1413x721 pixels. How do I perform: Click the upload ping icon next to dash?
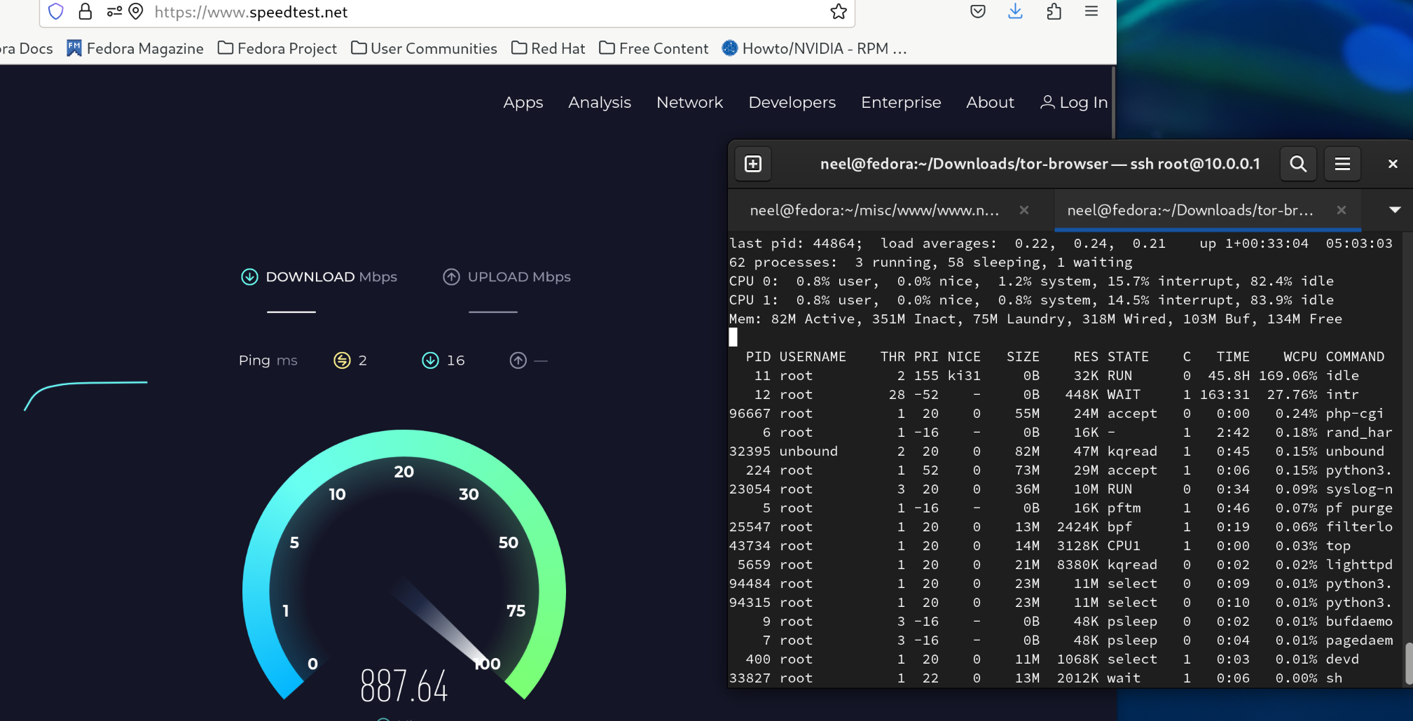pos(518,360)
